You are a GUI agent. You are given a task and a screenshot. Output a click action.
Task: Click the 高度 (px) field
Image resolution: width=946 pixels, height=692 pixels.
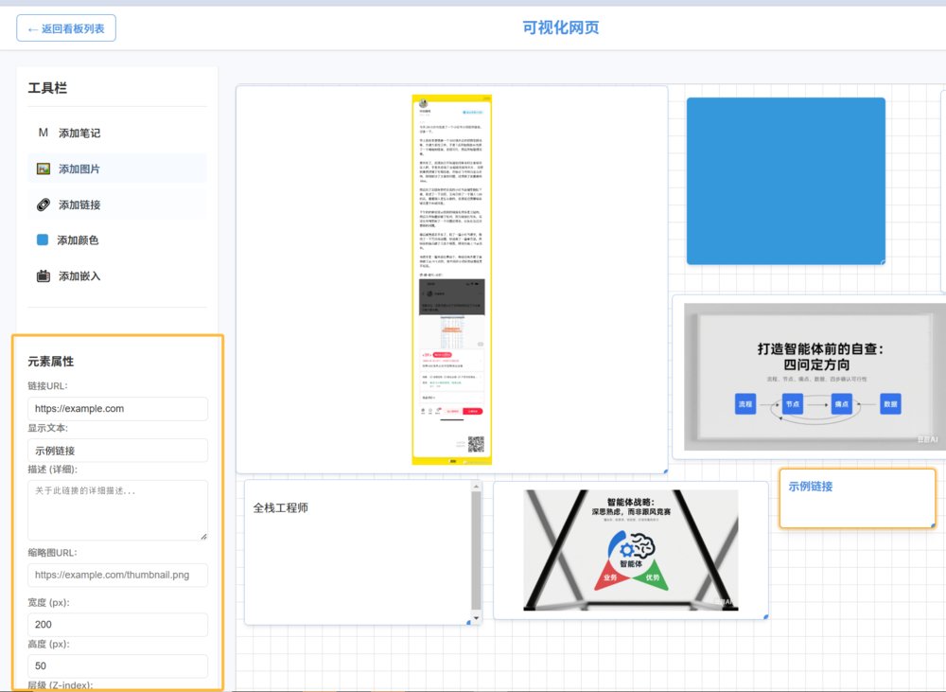[117, 666]
